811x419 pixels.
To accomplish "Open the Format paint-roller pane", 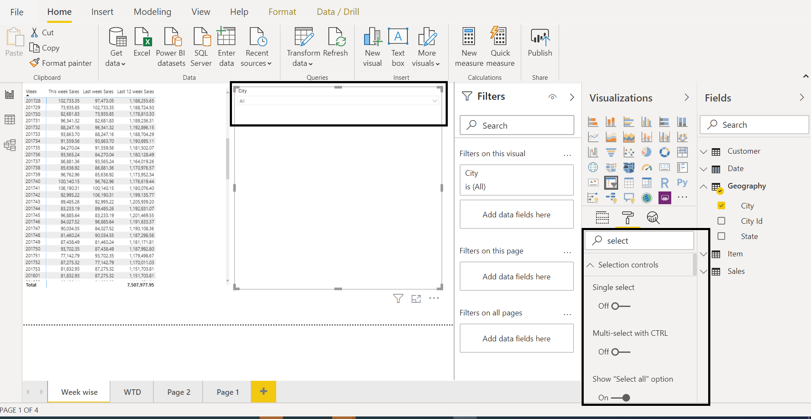I will coord(627,218).
